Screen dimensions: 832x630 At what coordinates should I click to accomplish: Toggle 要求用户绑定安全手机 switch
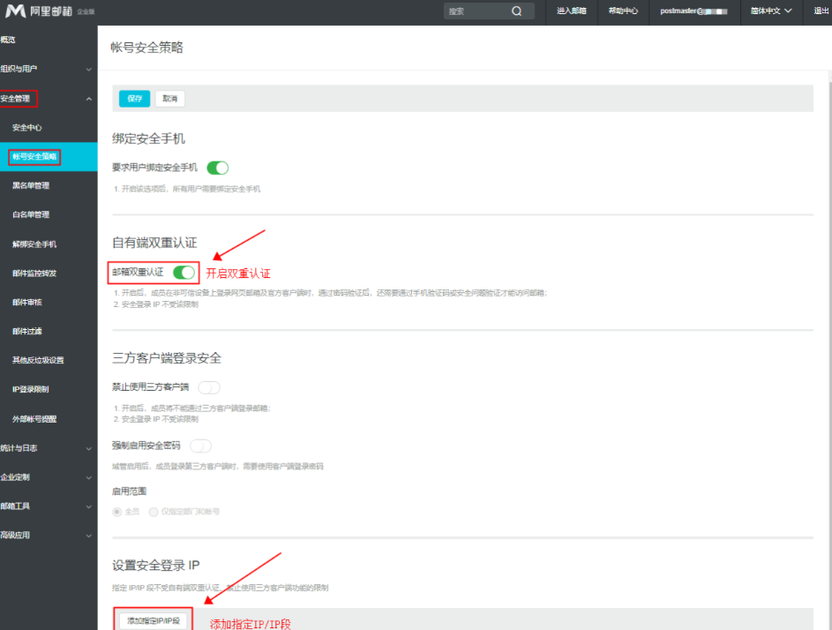coord(218,168)
